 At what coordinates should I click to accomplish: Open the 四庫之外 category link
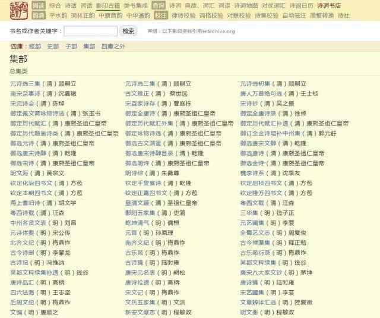point(113,46)
